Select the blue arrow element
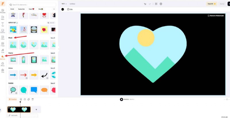 (x=13, y=75)
